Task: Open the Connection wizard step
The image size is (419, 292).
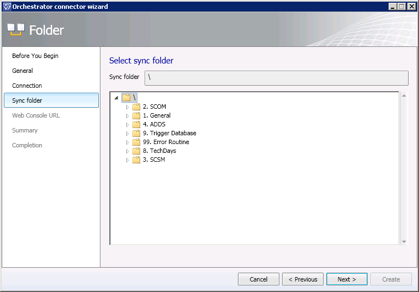Action: point(27,86)
